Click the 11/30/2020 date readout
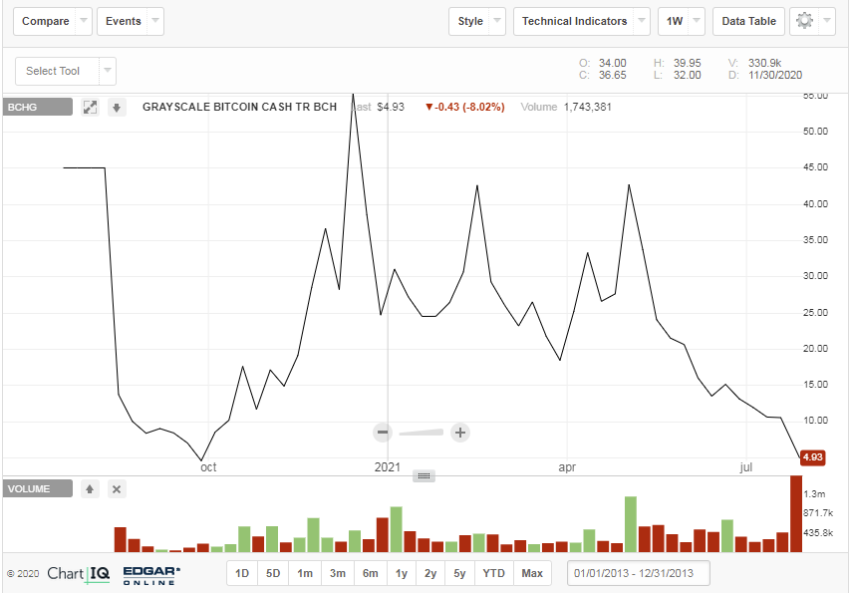The image size is (849, 593). click(x=775, y=76)
